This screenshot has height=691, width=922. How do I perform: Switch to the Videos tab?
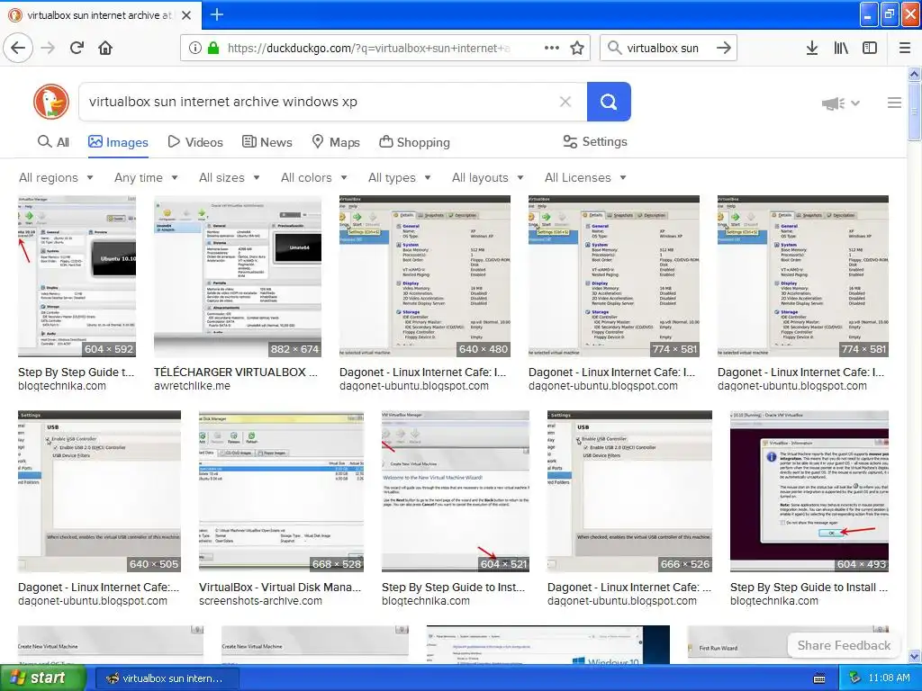pyautogui.click(x=195, y=142)
